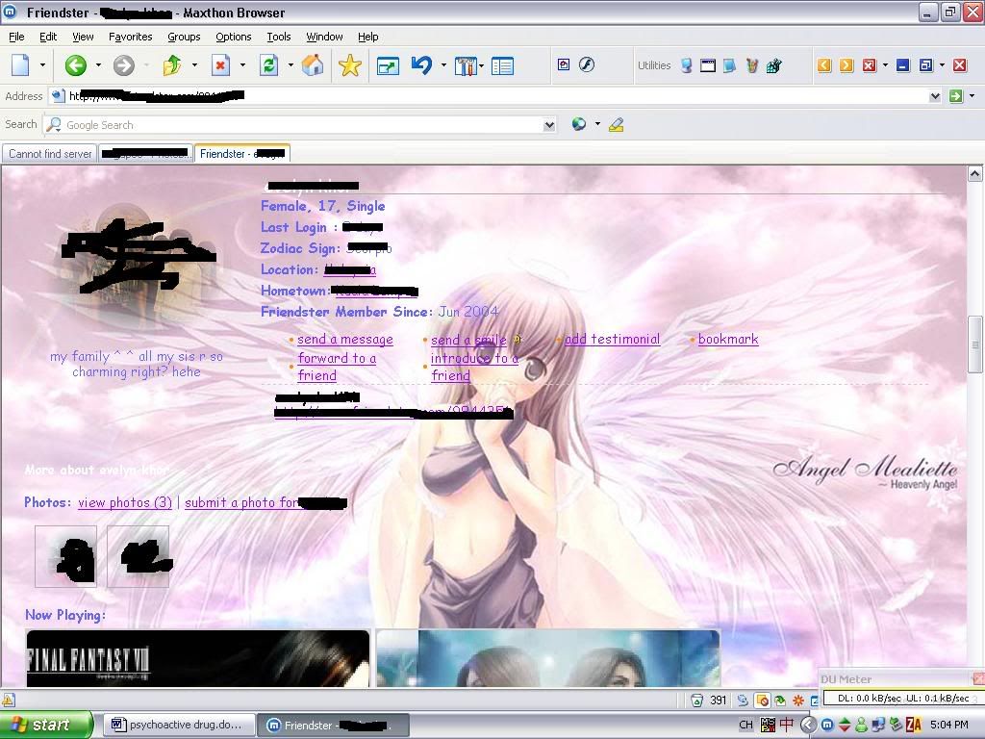Open the File menu
This screenshot has height=739, width=985.
(16, 37)
